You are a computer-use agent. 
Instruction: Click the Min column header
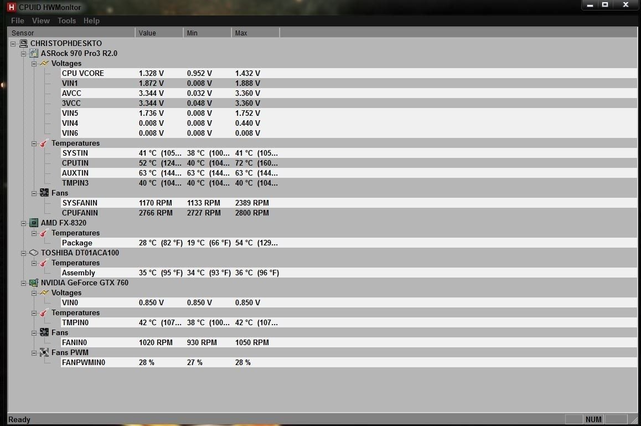tap(207, 33)
